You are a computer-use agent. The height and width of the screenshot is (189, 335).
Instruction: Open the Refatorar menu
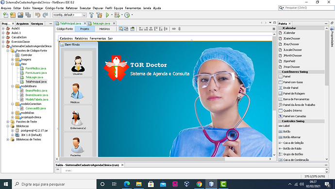[x=71, y=8]
